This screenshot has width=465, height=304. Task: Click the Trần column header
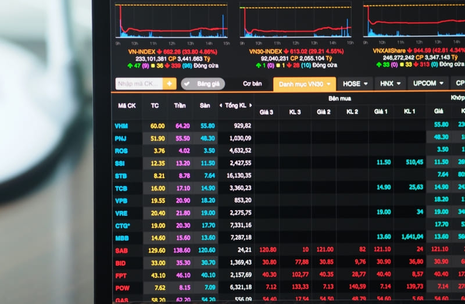click(180, 106)
